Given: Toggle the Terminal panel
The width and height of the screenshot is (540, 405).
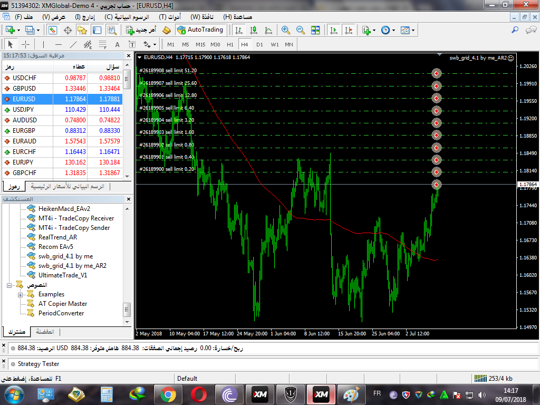Looking at the screenshot, I should coord(97,30).
